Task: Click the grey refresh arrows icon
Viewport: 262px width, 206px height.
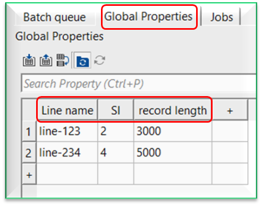Action: coord(99,60)
